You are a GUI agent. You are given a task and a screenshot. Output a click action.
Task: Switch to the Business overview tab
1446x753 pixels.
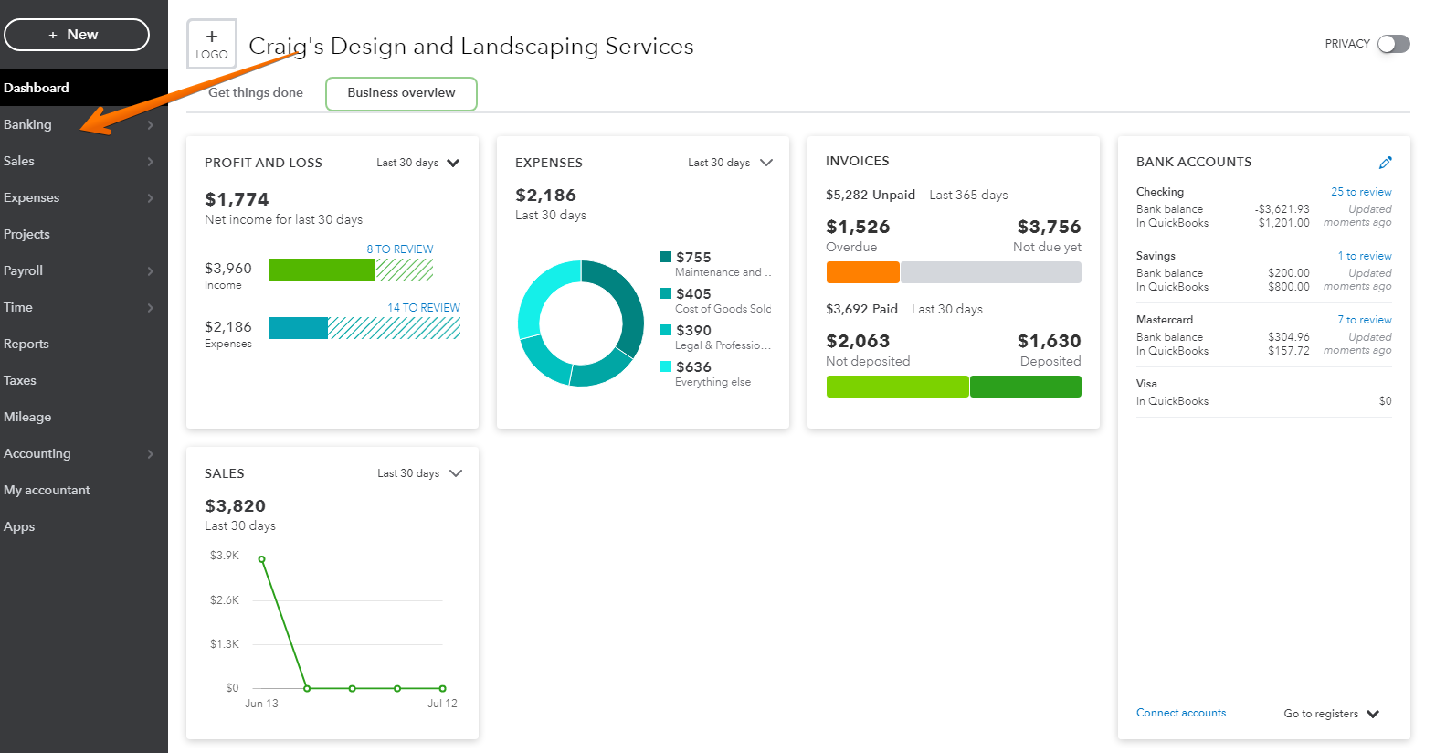(x=401, y=93)
